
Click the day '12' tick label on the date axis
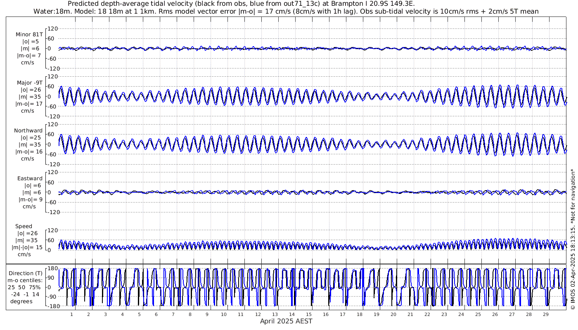coord(258,314)
